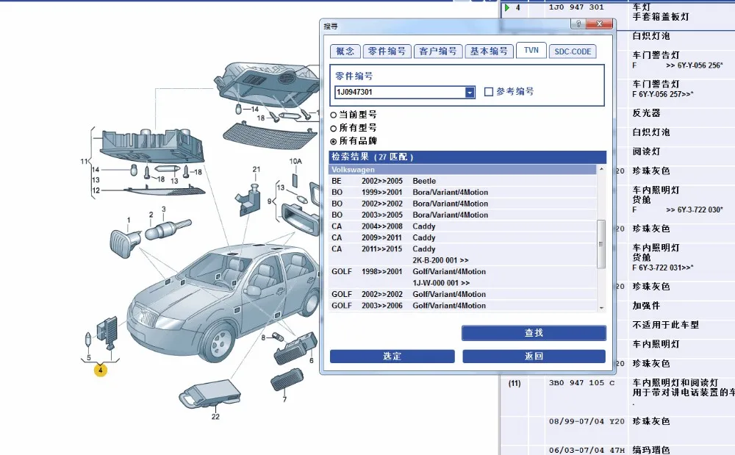Select the Bora 2002>>2002 result row
This screenshot has height=455, width=735.
click(x=462, y=204)
